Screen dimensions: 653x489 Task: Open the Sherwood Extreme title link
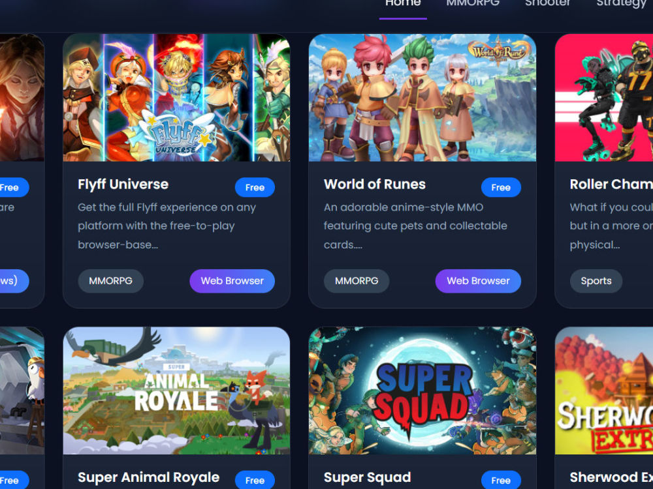pos(611,477)
